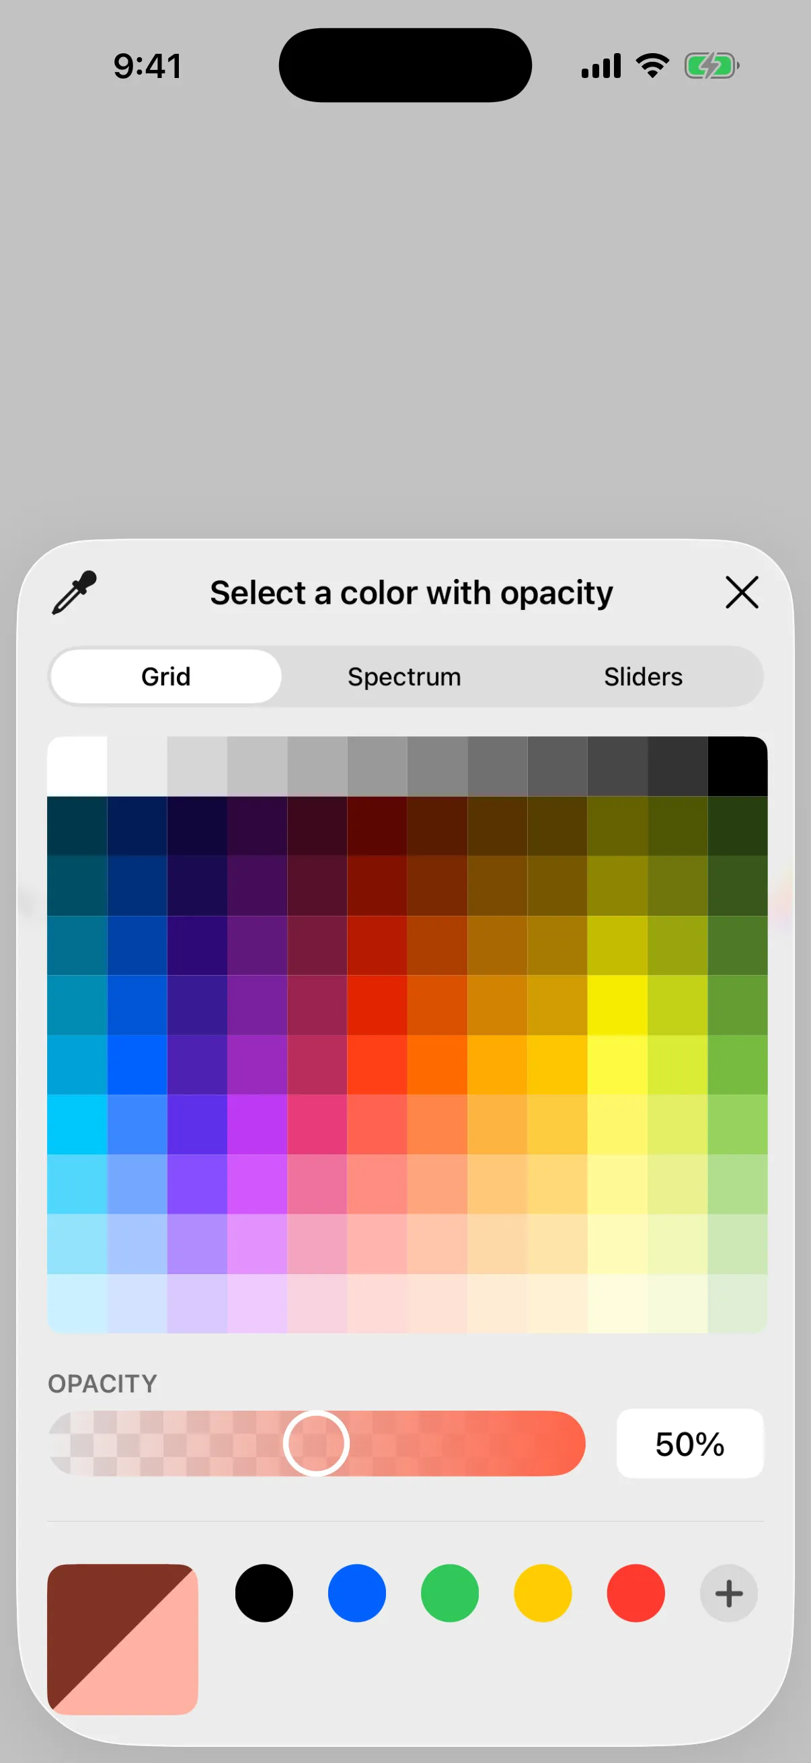This screenshot has width=811, height=1763.
Task: Click the opaque right end of opacity track
Action: coord(562,1444)
